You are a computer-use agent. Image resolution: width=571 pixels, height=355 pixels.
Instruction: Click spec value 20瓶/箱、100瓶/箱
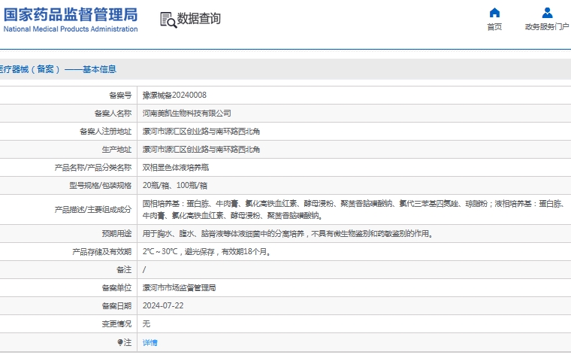click(x=175, y=186)
